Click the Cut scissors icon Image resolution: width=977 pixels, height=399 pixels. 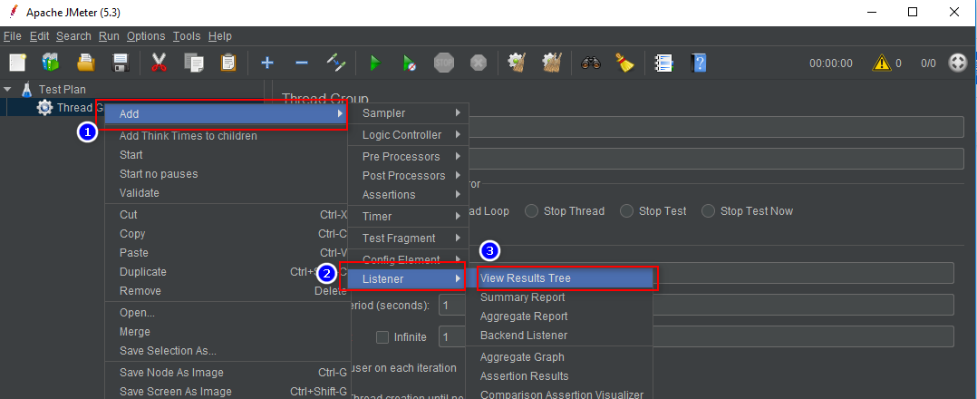pos(159,63)
